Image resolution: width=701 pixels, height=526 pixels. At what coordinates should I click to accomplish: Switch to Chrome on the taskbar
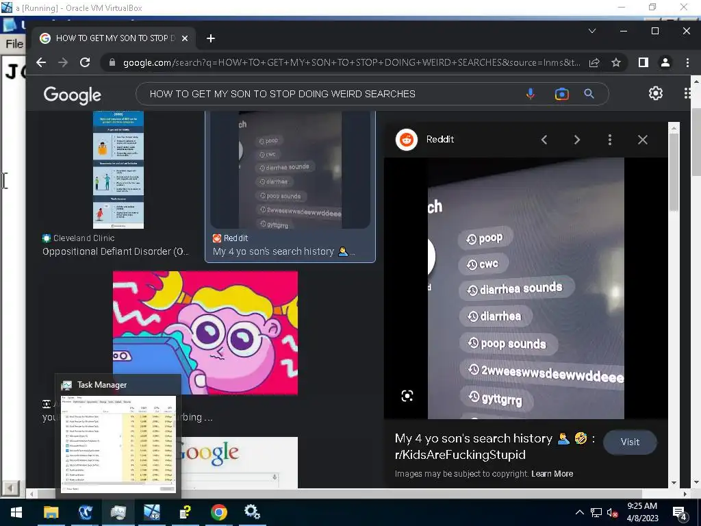pos(218,512)
